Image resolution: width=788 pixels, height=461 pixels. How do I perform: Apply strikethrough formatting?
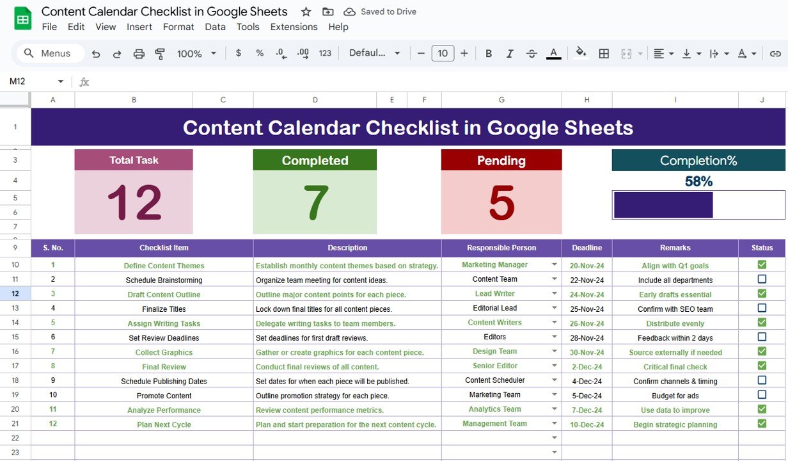532,53
